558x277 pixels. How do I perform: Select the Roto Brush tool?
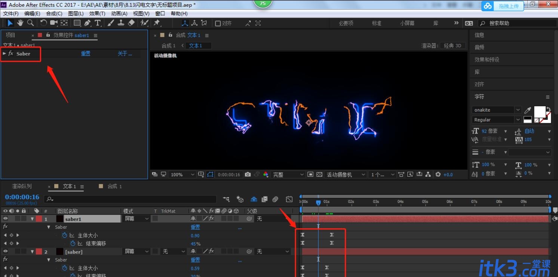[x=144, y=23]
